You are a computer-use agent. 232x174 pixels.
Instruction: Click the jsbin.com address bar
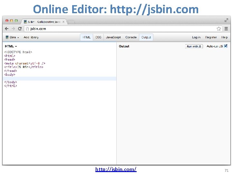[123, 29]
